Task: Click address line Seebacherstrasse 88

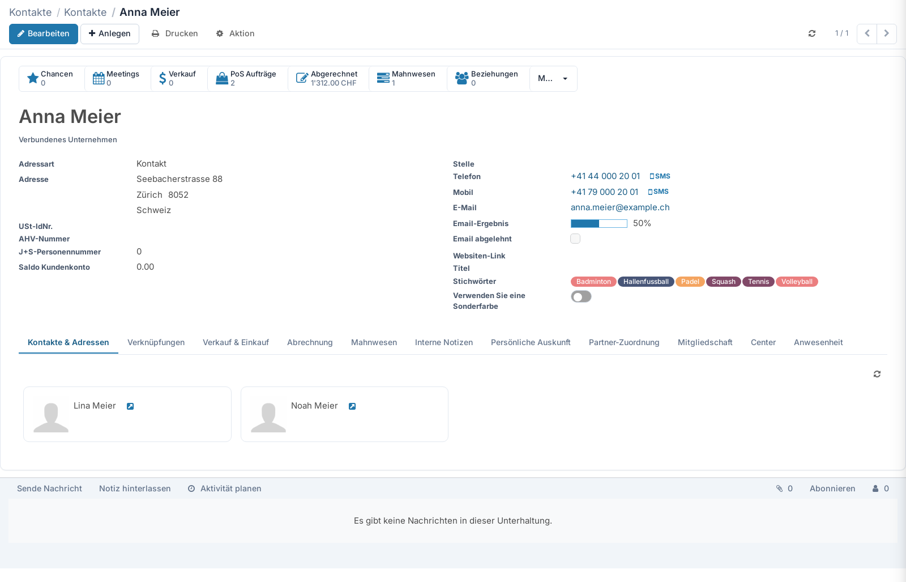Action: pos(180,179)
